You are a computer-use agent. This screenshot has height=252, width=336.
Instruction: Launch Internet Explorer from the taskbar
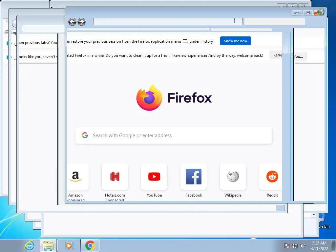pos(29,245)
